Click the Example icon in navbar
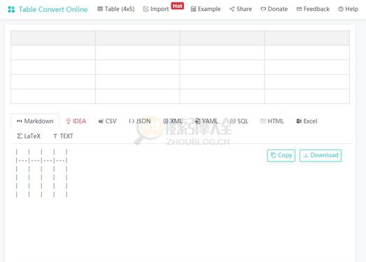The image size is (366, 262). pos(193,9)
